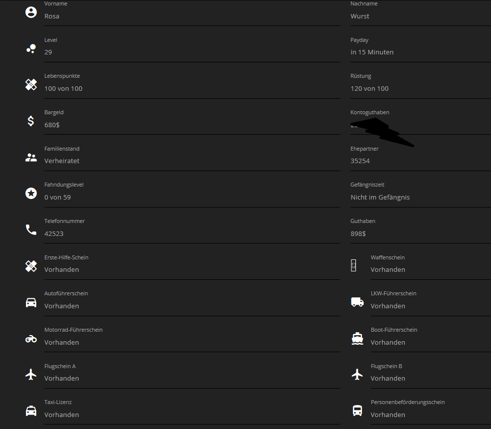Click the motorcycle icon for Motorrad-Führerschein

(x=31, y=339)
